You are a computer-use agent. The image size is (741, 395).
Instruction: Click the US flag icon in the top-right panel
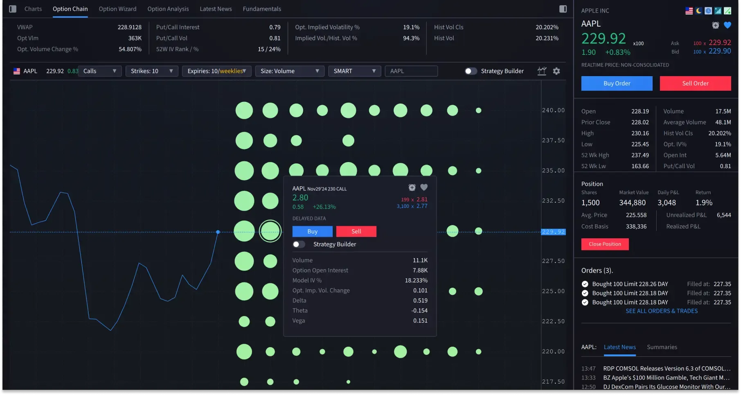[689, 11]
